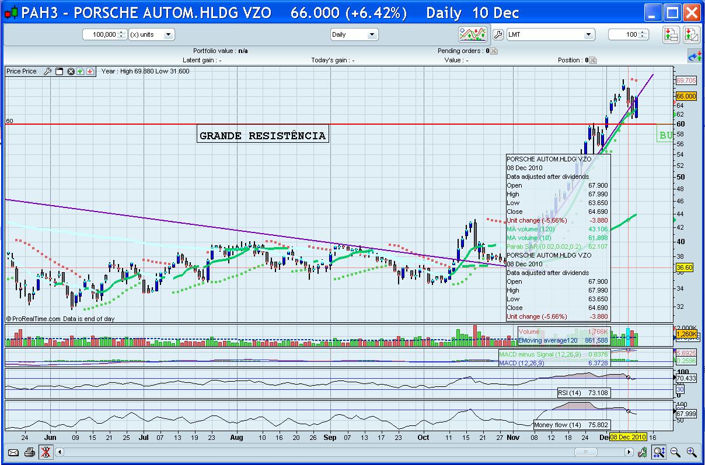
Task: Click the X icon beside Position
Action: pyautogui.click(x=592, y=60)
